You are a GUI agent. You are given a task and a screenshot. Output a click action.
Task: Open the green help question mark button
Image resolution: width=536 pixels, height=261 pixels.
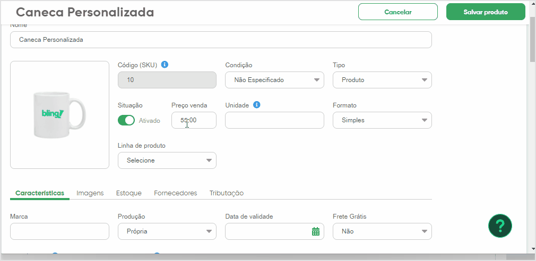pos(500,226)
